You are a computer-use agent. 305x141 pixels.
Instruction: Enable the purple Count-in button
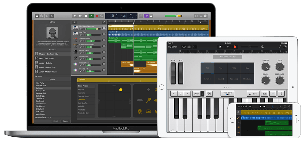coord(146,15)
